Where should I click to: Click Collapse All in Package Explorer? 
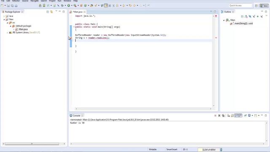[x=48, y=12]
